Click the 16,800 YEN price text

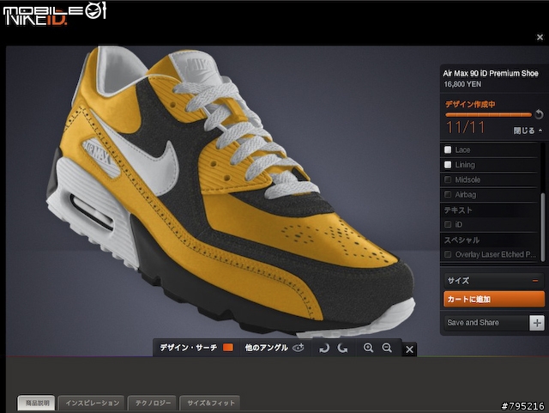[462, 84]
